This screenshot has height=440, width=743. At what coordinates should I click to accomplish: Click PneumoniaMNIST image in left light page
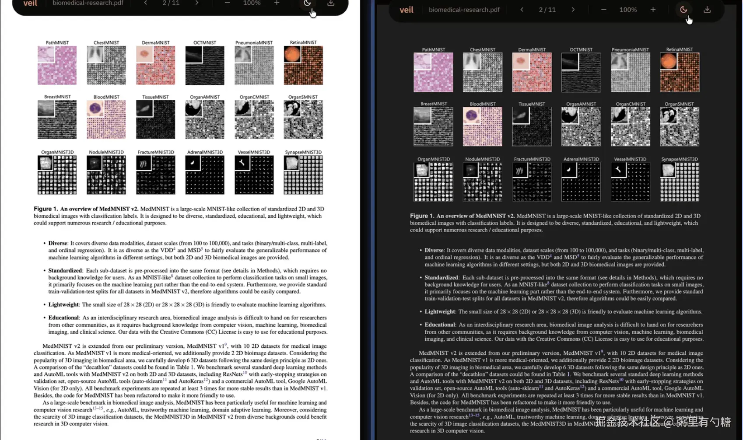click(x=254, y=65)
